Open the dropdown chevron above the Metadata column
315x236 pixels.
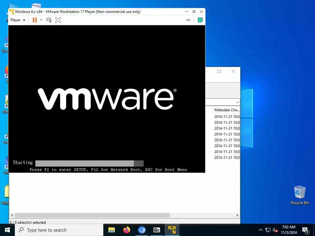coord(237,102)
